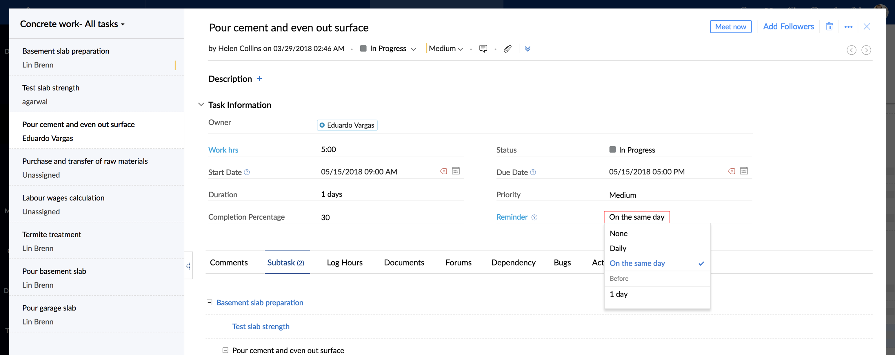This screenshot has width=895, height=355.
Task: Collapse the Basement slab preparation subtask
Action: click(x=209, y=303)
